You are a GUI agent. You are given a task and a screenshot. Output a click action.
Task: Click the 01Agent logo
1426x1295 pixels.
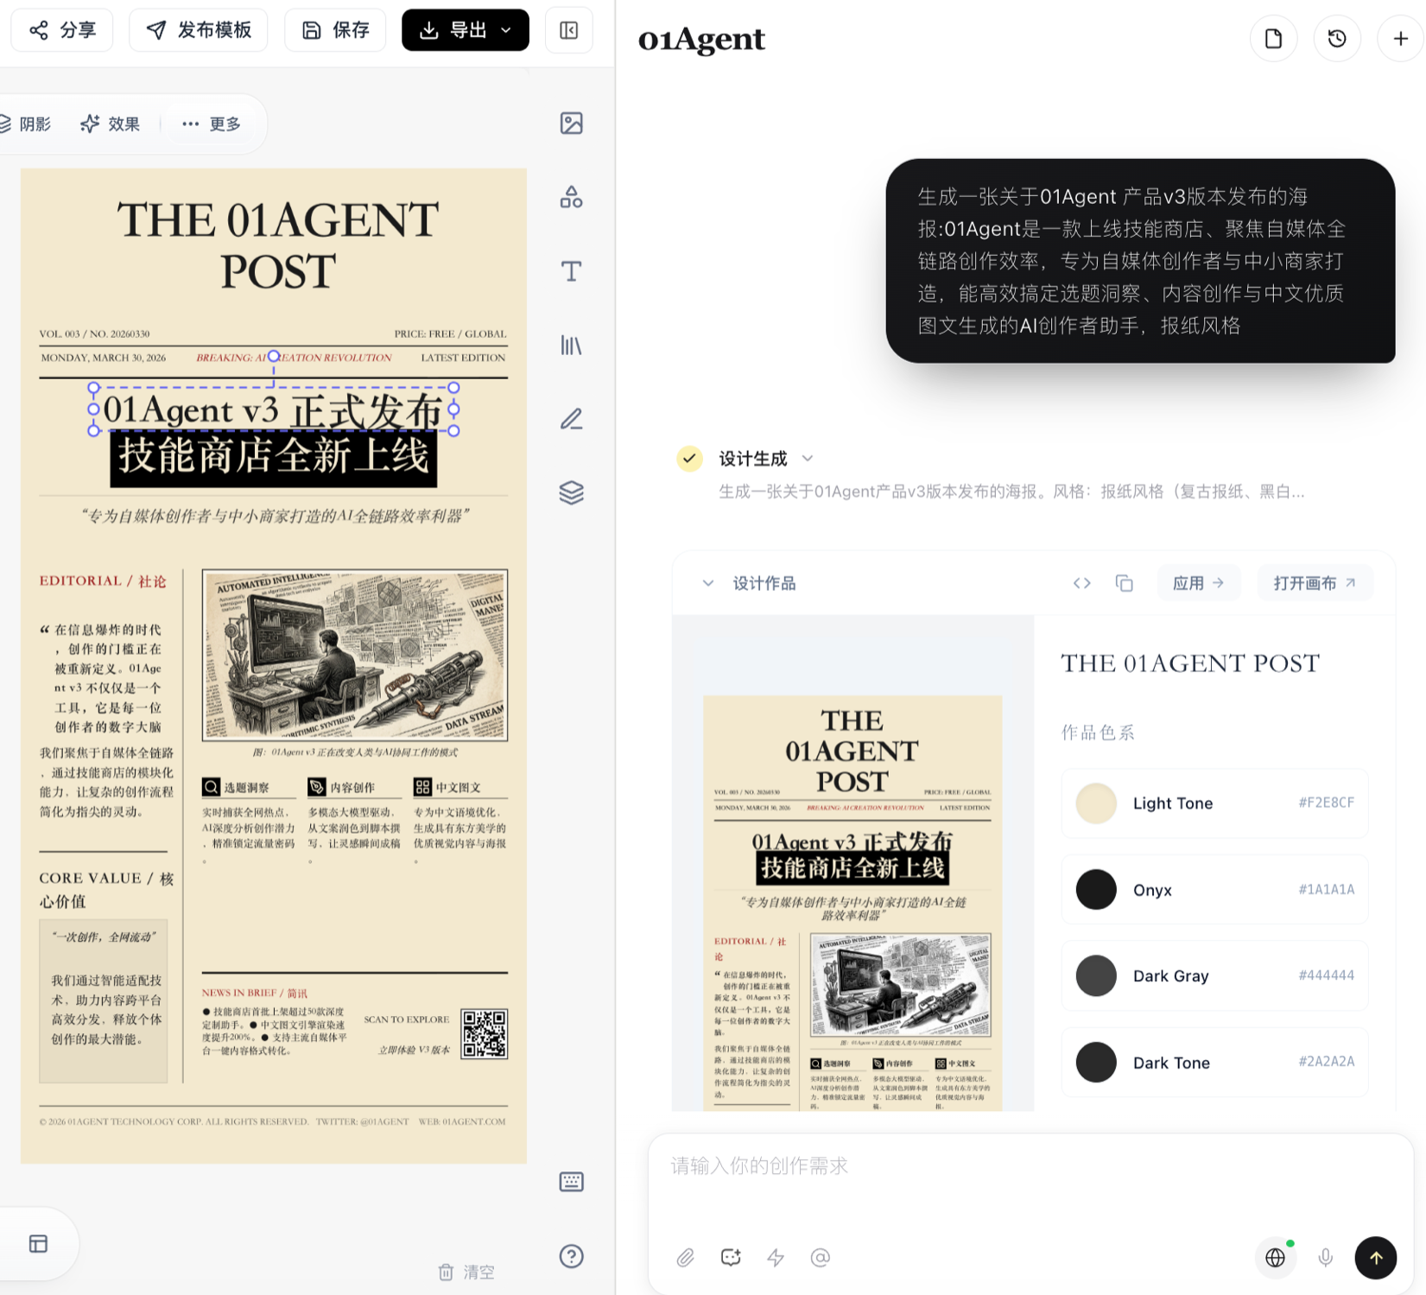(x=701, y=39)
